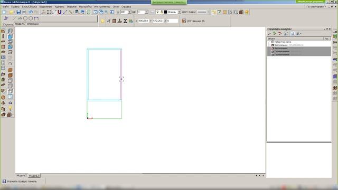
Task: Click the furniture box icon with arrow
Action: click(10, 115)
